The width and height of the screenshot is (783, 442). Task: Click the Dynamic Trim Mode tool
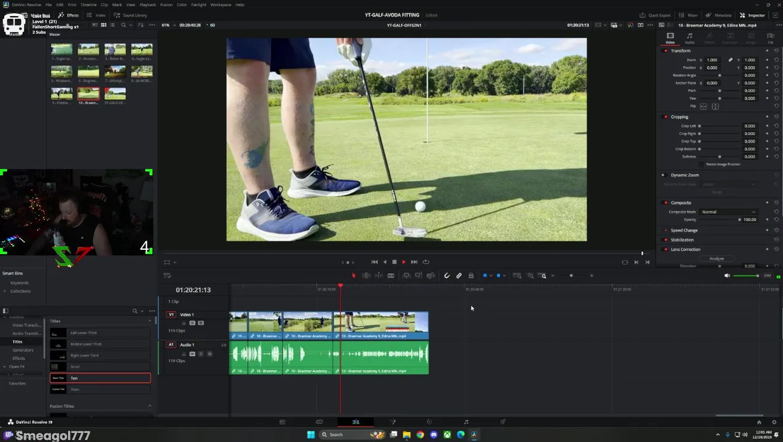378,276
